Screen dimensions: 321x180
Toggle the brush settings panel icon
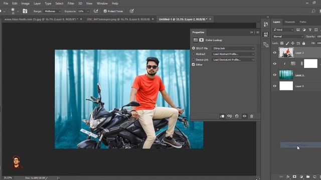(x=25, y=11)
